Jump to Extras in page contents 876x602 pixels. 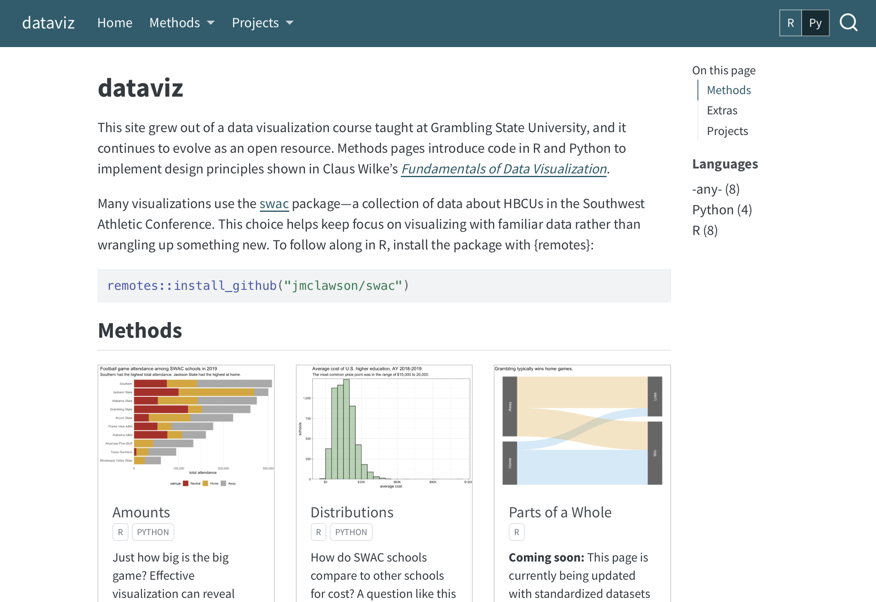pos(722,110)
